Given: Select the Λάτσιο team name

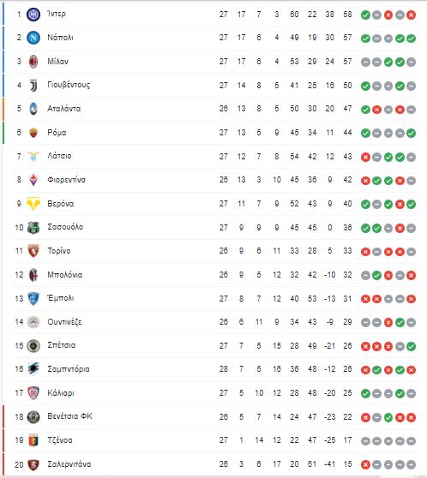Looking at the screenshot, I should pos(59,156).
